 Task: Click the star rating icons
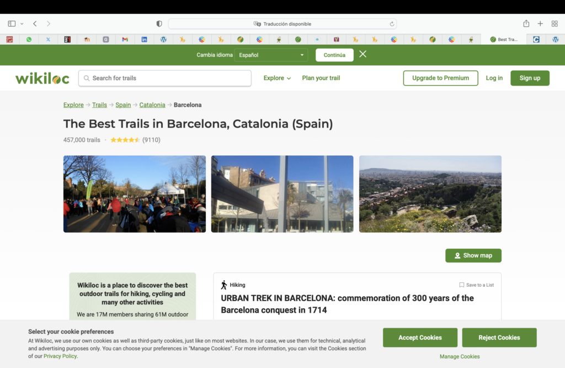125,140
